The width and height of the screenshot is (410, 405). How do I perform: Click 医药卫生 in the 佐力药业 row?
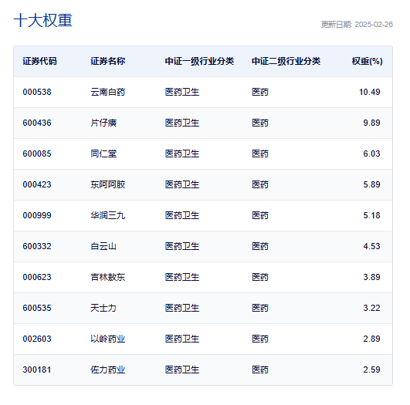(x=182, y=370)
